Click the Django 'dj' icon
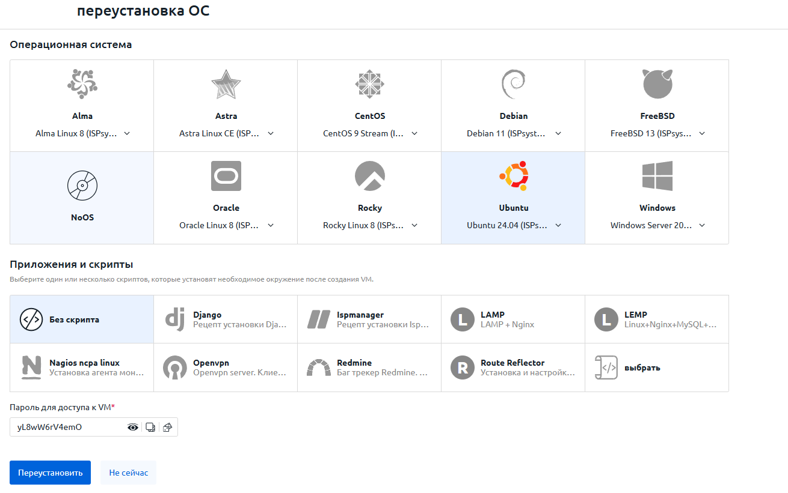 (175, 319)
